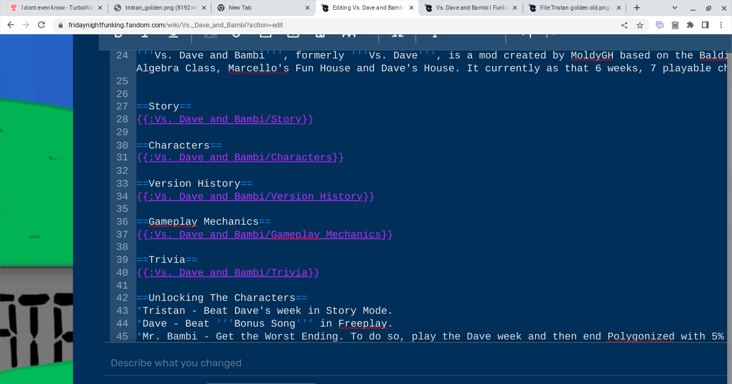Viewport: 732px width, 384px height.
Task: Close the "File:Tristan golden old.png" tab
Action: [619, 8]
